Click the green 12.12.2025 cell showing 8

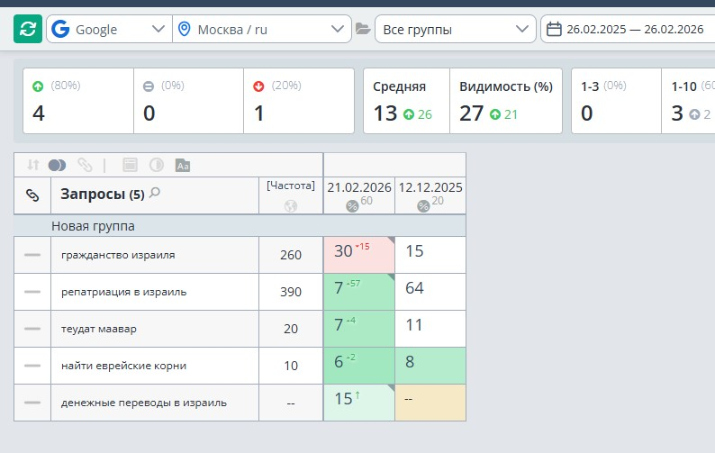[430, 366]
